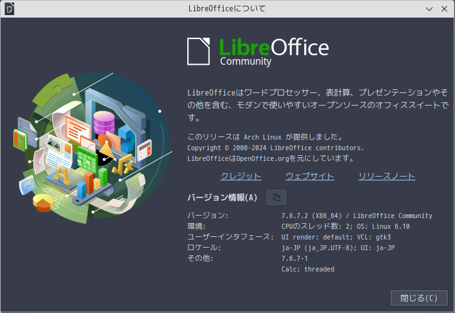Click the ロケール: label
Viewport: 455px width, 313px height.
(204, 248)
